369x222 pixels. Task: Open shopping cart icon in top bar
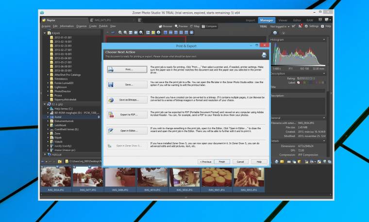[x=293, y=26]
